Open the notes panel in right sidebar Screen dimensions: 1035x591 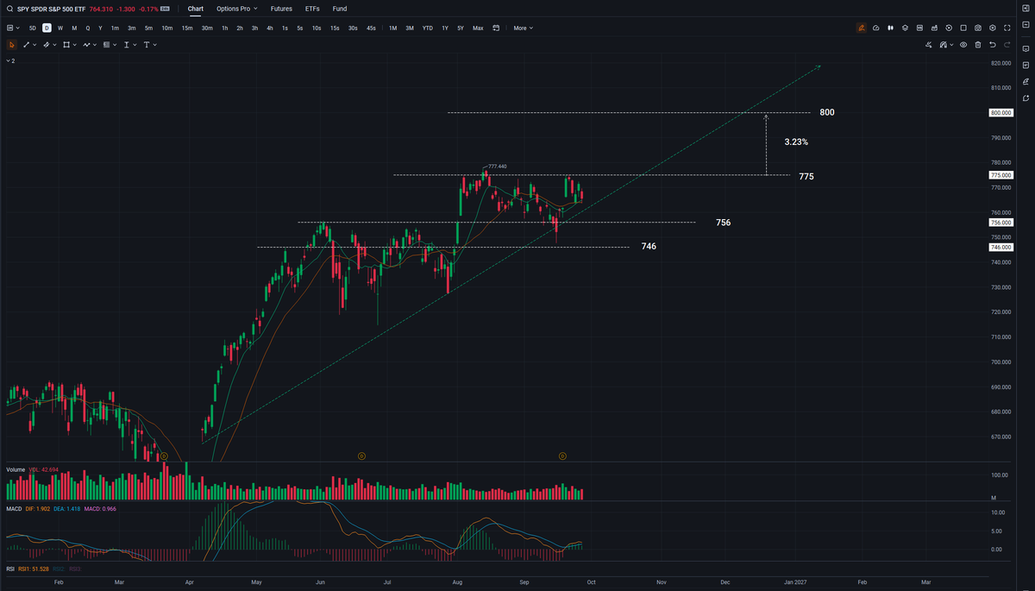click(1026, 65)
